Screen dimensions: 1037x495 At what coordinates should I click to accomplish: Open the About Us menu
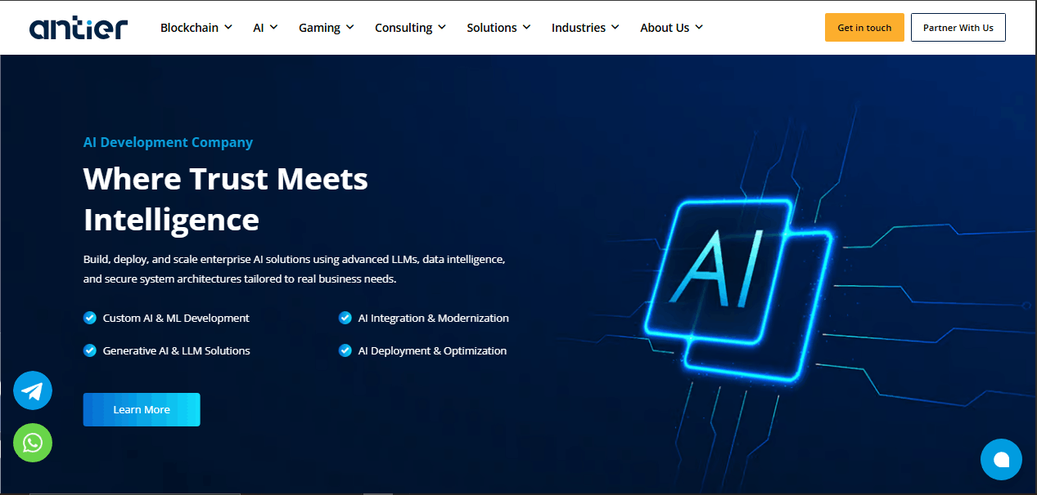tap(671, 28)
